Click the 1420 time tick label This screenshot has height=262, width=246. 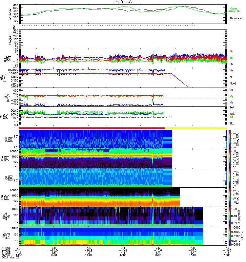pos(53,255)
